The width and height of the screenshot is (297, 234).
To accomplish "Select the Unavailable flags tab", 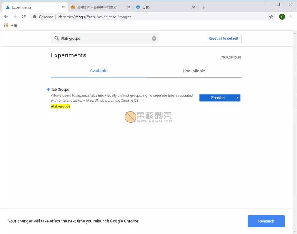I will pyautogui.click(x=194, y=71).
